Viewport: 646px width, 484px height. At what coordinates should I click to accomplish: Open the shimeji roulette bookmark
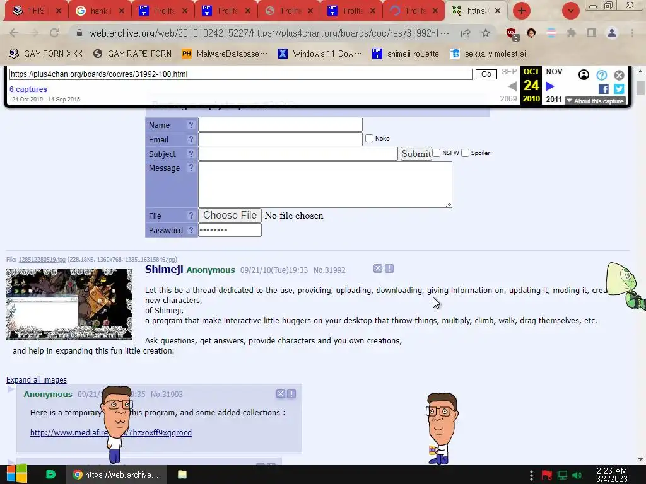click(x=406, y=54)
